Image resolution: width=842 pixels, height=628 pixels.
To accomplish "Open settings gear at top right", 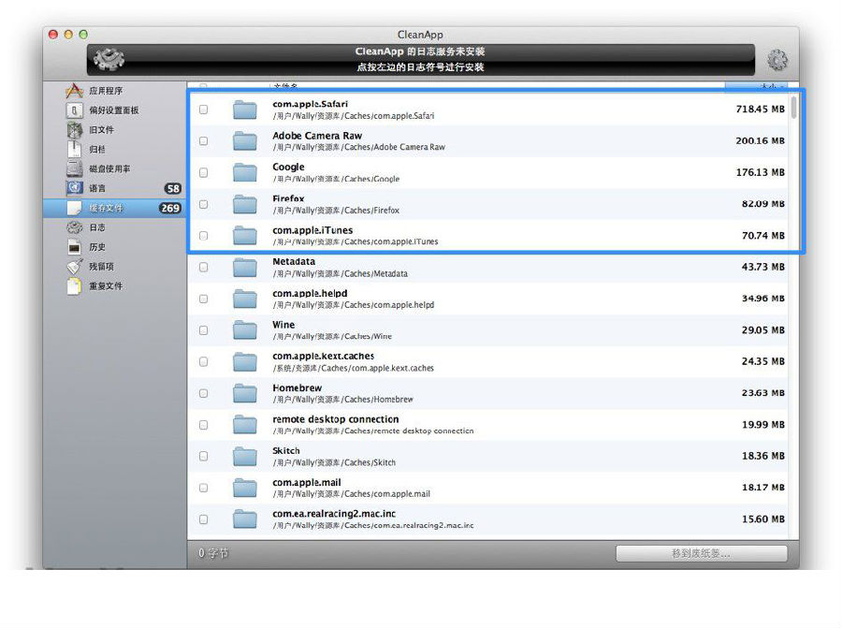I will pos(777,61).
